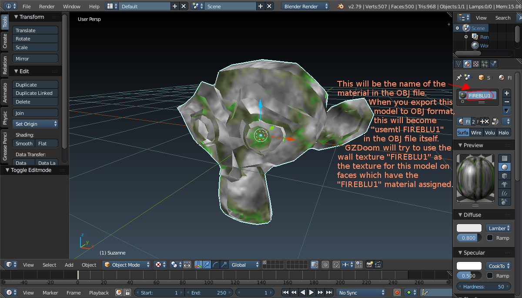The height and width of the screenshot is (298, 522).
Task: Open the No Sync playback dropdown
Action: (x=361, y=292)
